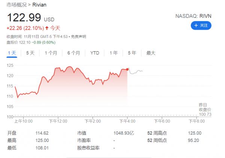Click the 昨日收盘价 100.73 label
This screenshot has height=158, width=225.
[x=204, y=109]
